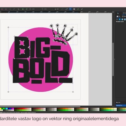Open the units dropdown in node toolbar

(57, 9)
